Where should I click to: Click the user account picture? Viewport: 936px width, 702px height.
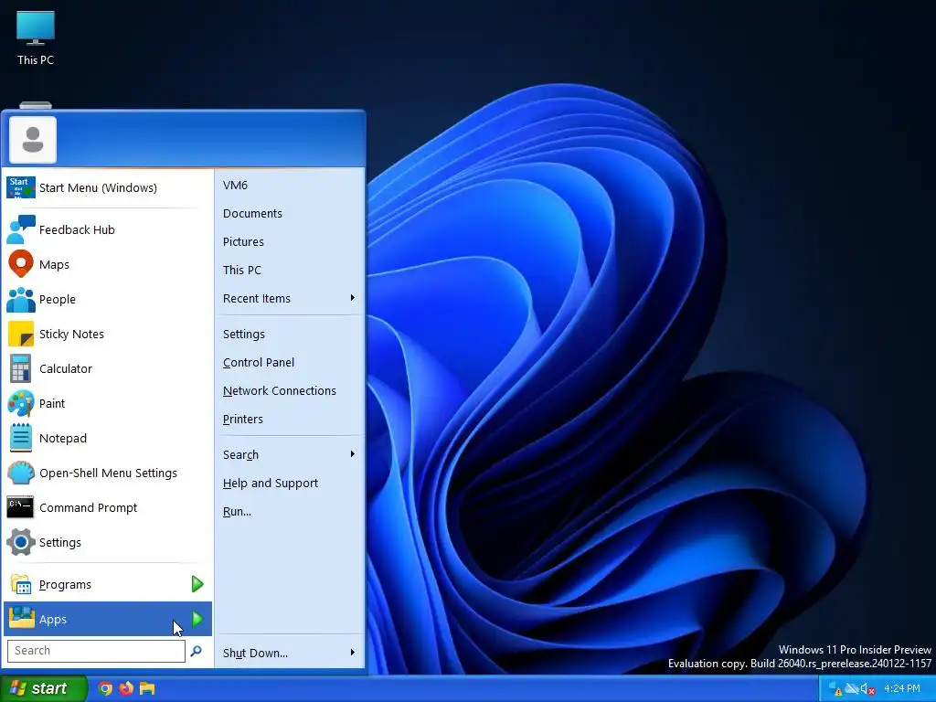coord(33,140)
